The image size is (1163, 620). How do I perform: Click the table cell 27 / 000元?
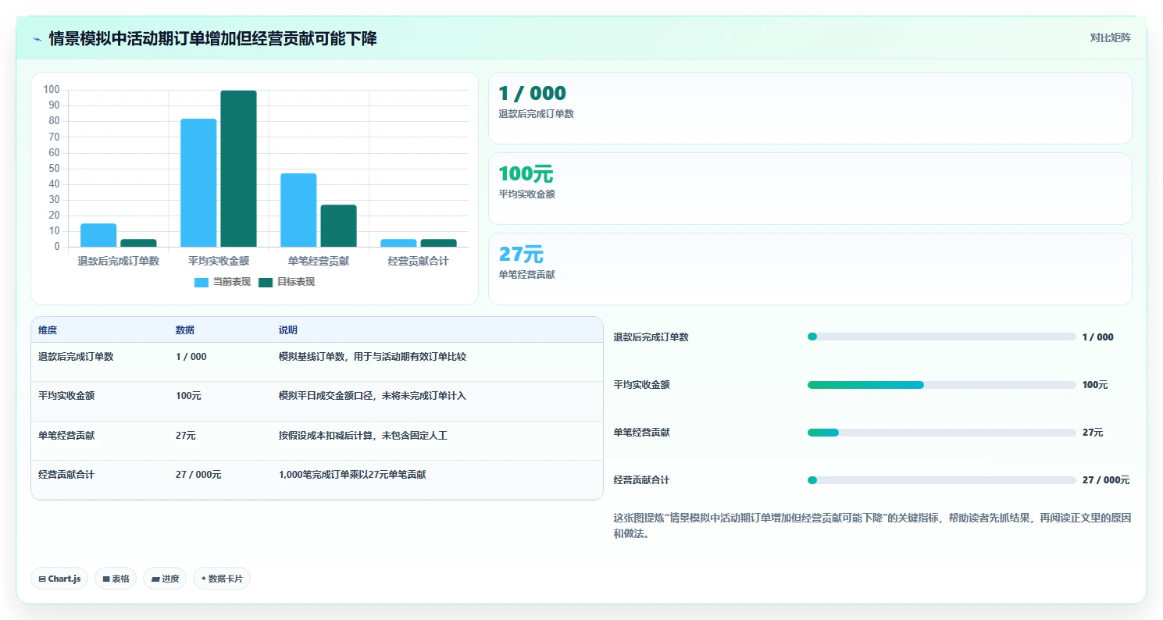pos(198,475)
